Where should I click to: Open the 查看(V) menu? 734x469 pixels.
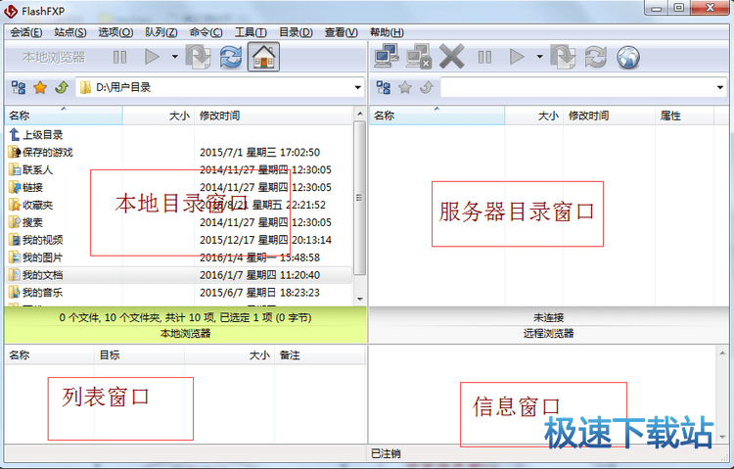tap(342, 32)
